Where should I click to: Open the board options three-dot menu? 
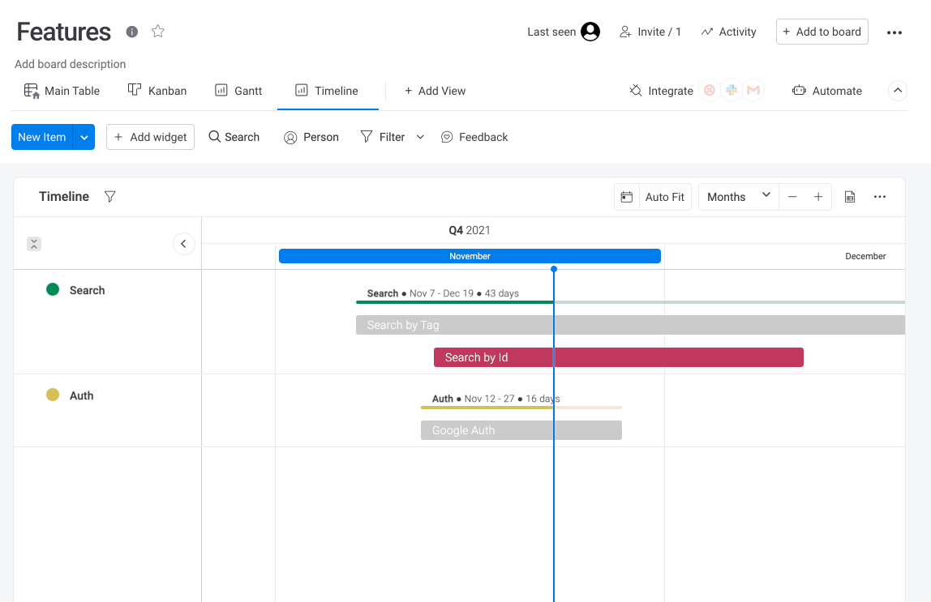click(894, 32)
